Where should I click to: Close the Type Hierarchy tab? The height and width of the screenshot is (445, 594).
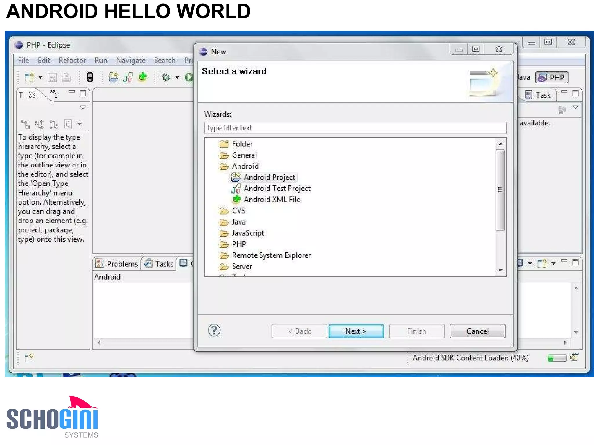click(x=32, y=95)
